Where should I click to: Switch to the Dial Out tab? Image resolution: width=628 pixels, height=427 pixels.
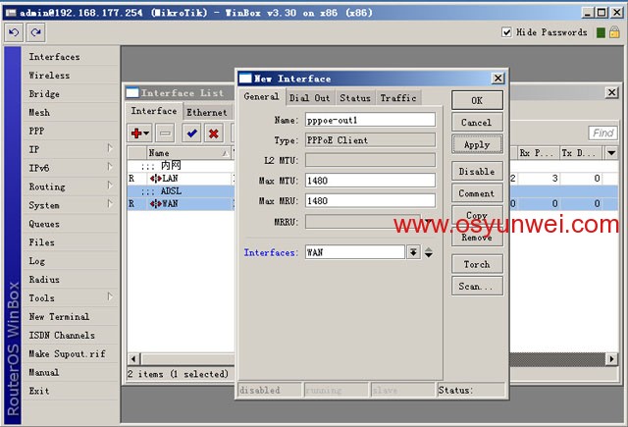pos(309,97)
